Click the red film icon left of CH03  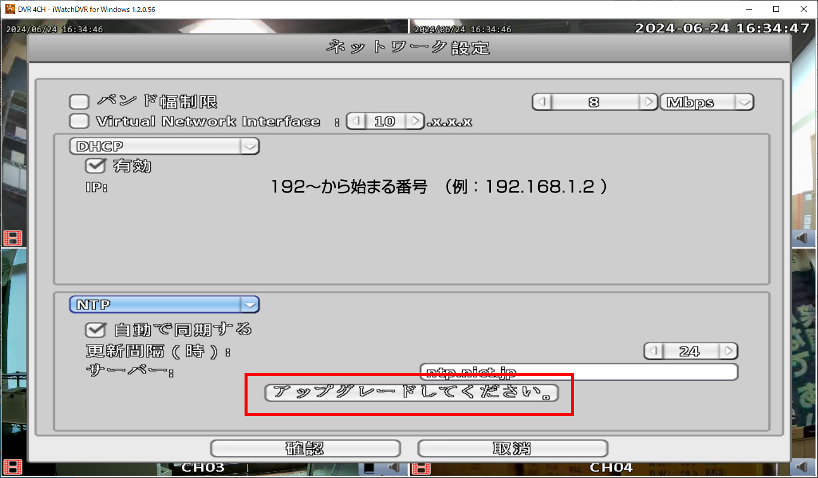(13, 467)
